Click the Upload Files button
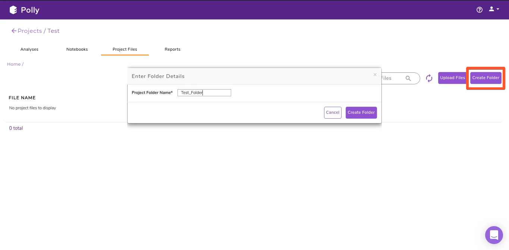509x250 pixels. [x=452, y=78]
